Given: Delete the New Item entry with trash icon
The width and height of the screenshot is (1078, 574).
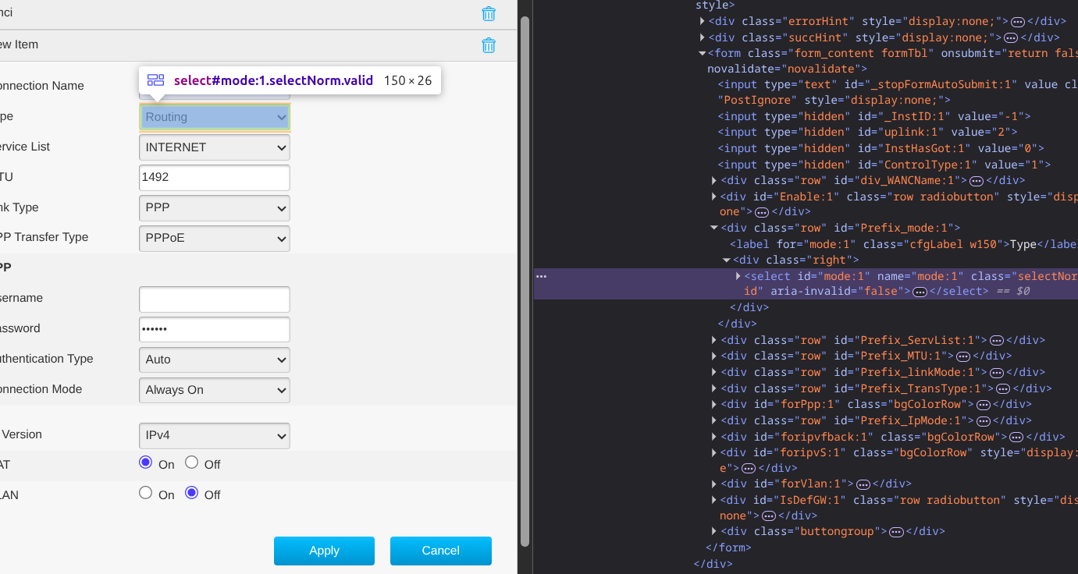Looking at the screenshot, I should pyautogui.click(x=489, y=45).
